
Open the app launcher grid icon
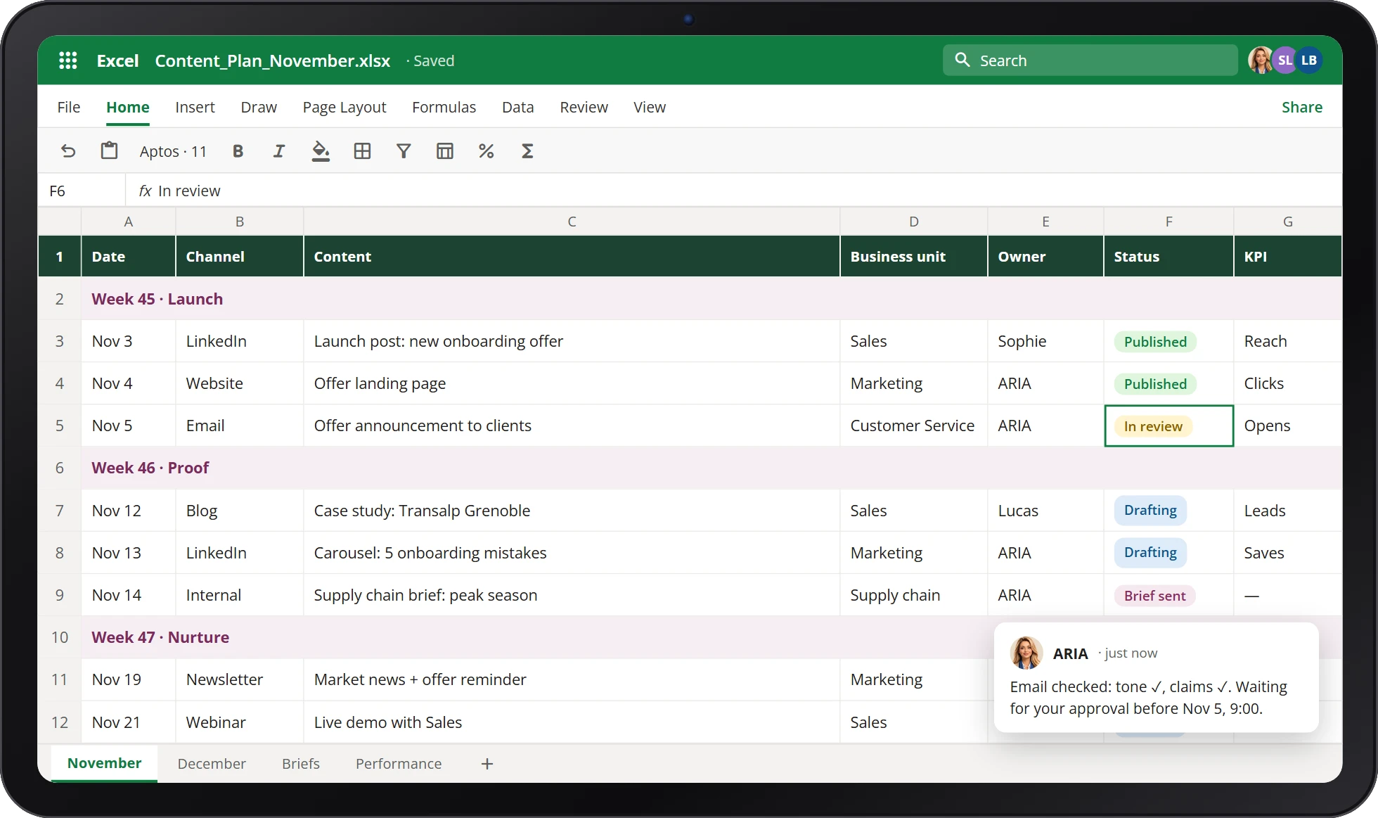[67, 60]
